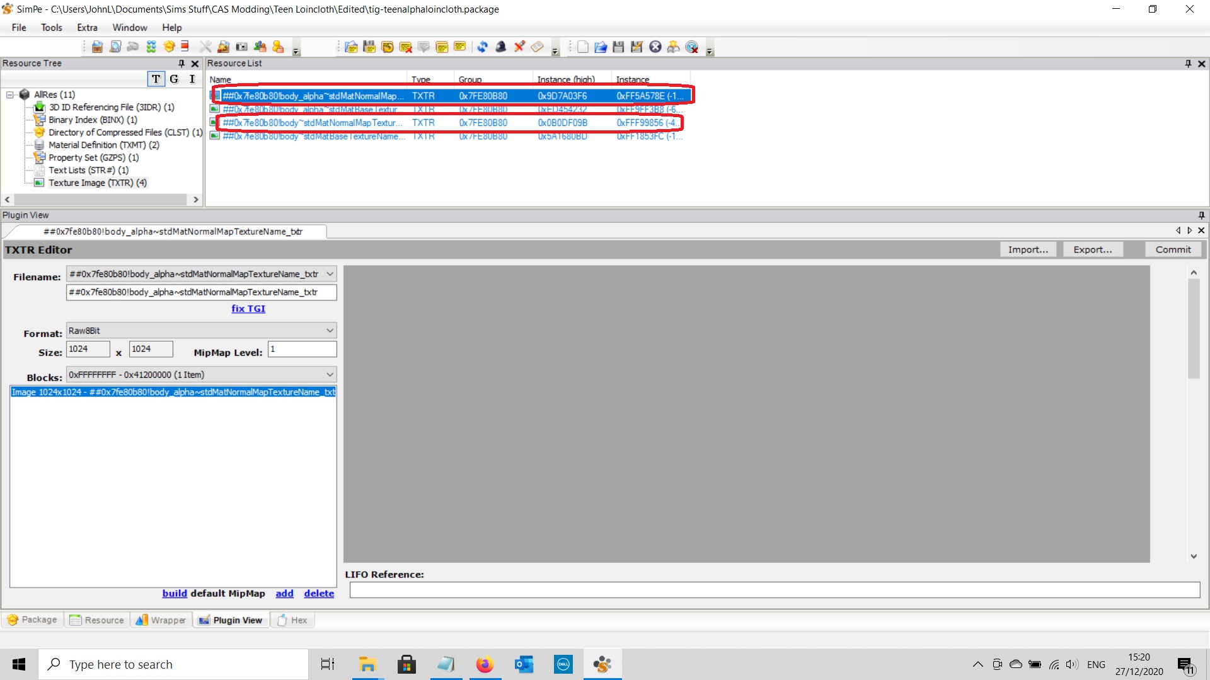Click the eraser icon in the toolbar
Image resolution: width=1210 pixels, height=680 pixels.
(x=537, y=47)
